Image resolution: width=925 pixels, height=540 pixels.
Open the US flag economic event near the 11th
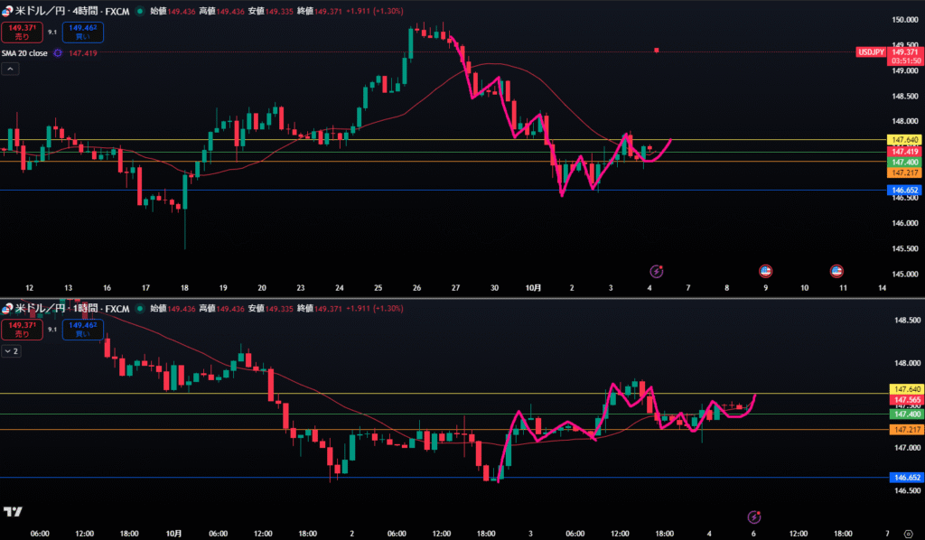click(836, 271)
